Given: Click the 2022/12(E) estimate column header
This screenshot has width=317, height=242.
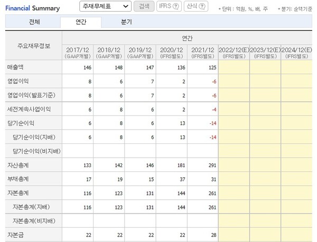Looking at the screenshot, I should point(234,52).
